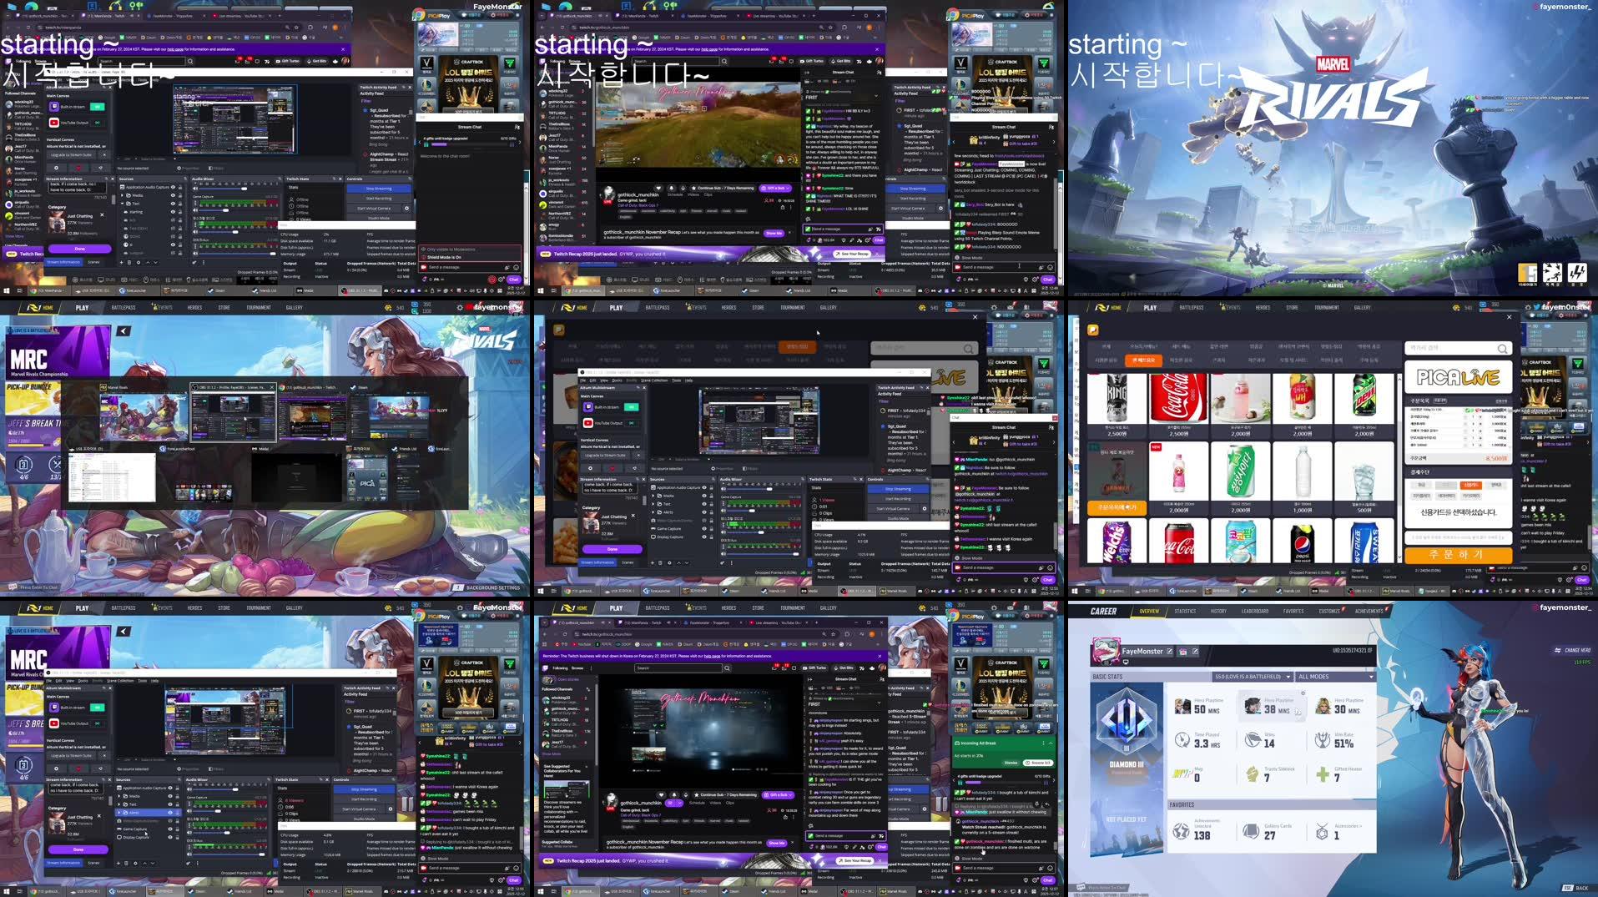Click the edit pencil next to FayeMonster's name

pyautogui.click(x=1169, y=652)
